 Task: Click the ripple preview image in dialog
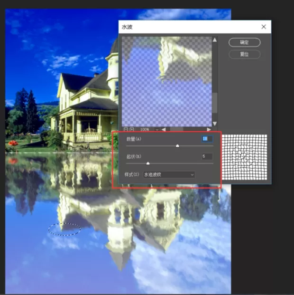pos(166,81)
